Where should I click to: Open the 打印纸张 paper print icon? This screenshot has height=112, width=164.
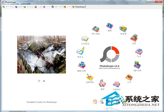tap(85, 38)
